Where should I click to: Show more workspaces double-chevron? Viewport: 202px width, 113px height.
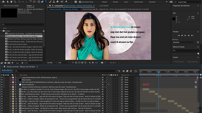point(167,2)
